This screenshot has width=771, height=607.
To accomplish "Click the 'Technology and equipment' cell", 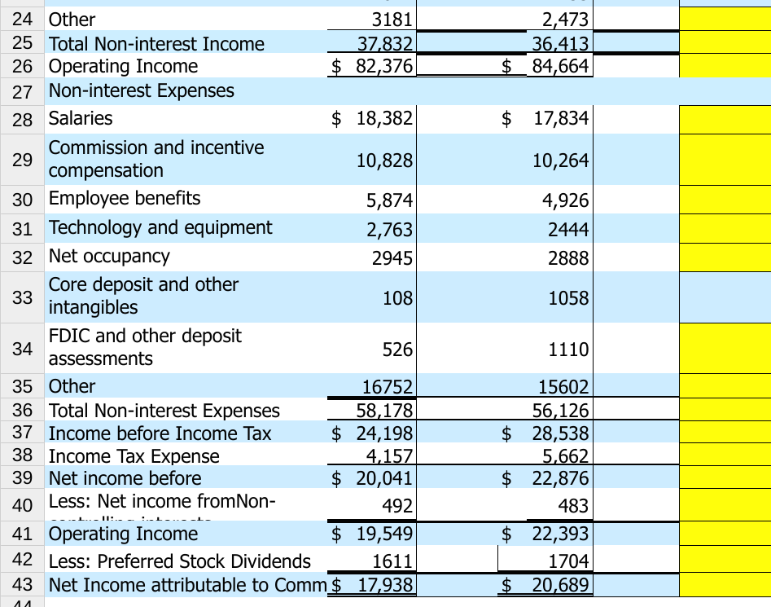I will pyautogui.click(x=186, y=228).
